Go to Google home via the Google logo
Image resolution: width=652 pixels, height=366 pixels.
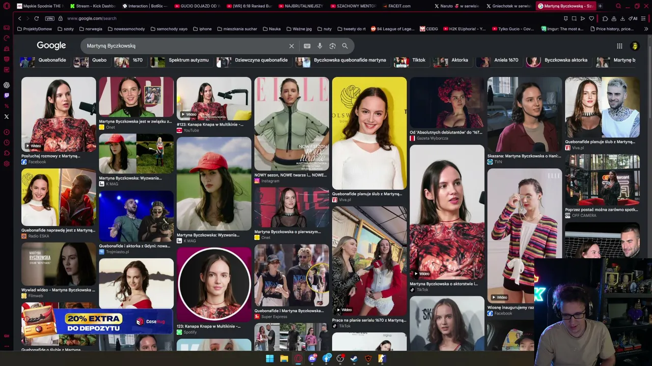[51, 46]
